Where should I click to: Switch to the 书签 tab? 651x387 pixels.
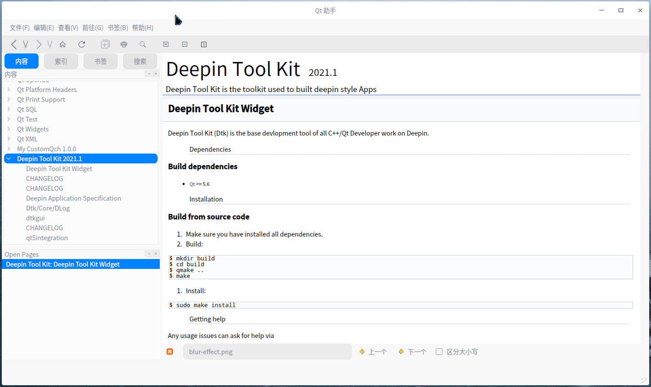tap(101, 62)
